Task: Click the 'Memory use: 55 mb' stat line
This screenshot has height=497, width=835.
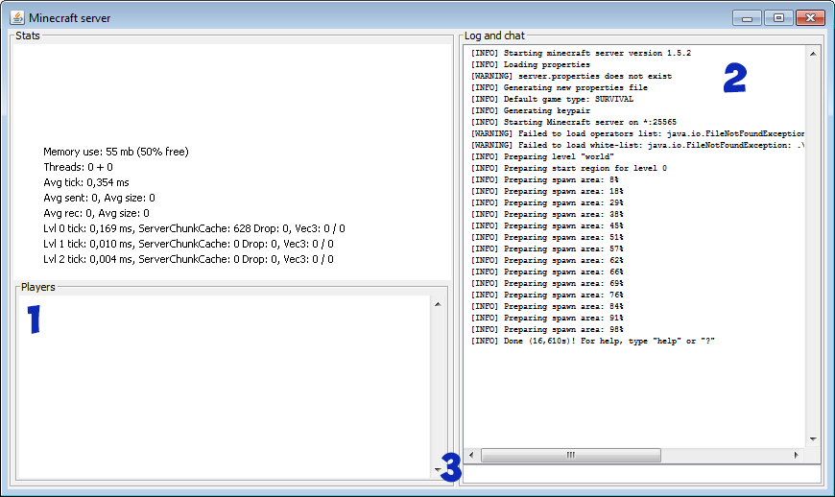Action: click(x=116, y=152)
